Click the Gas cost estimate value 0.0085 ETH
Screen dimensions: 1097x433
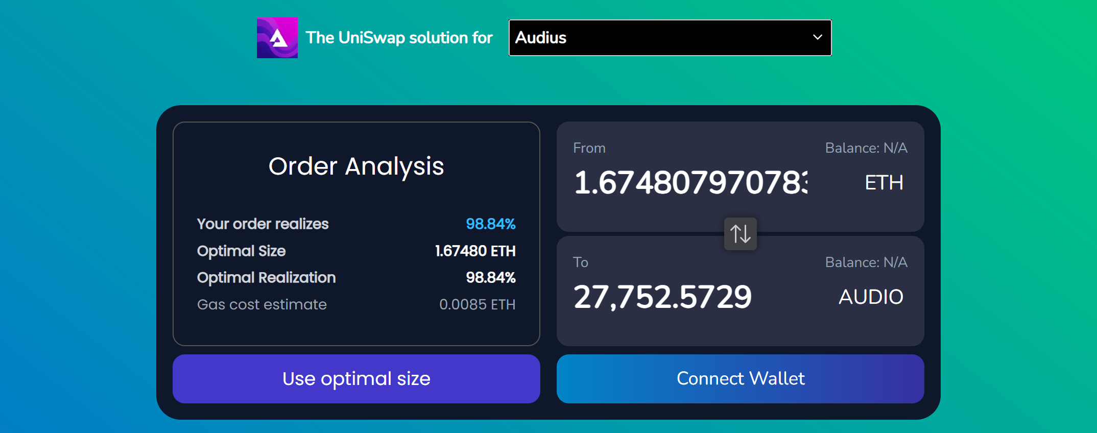coord(477,305)
